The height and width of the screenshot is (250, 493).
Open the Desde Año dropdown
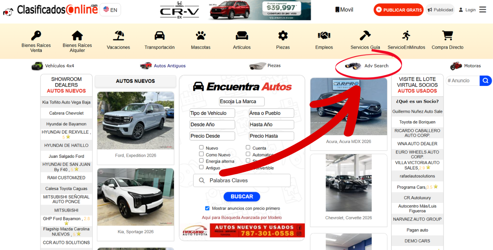(212, 124)
